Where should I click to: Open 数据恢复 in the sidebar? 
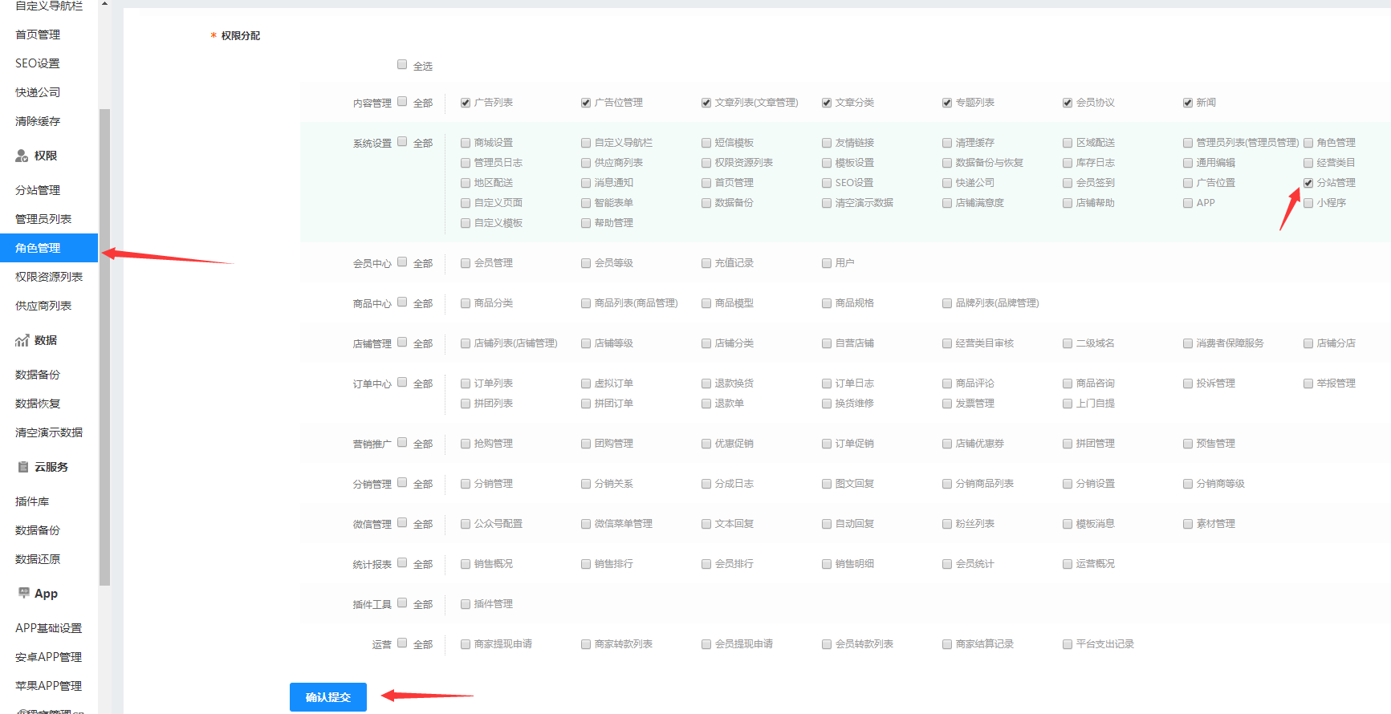[38, 404]
